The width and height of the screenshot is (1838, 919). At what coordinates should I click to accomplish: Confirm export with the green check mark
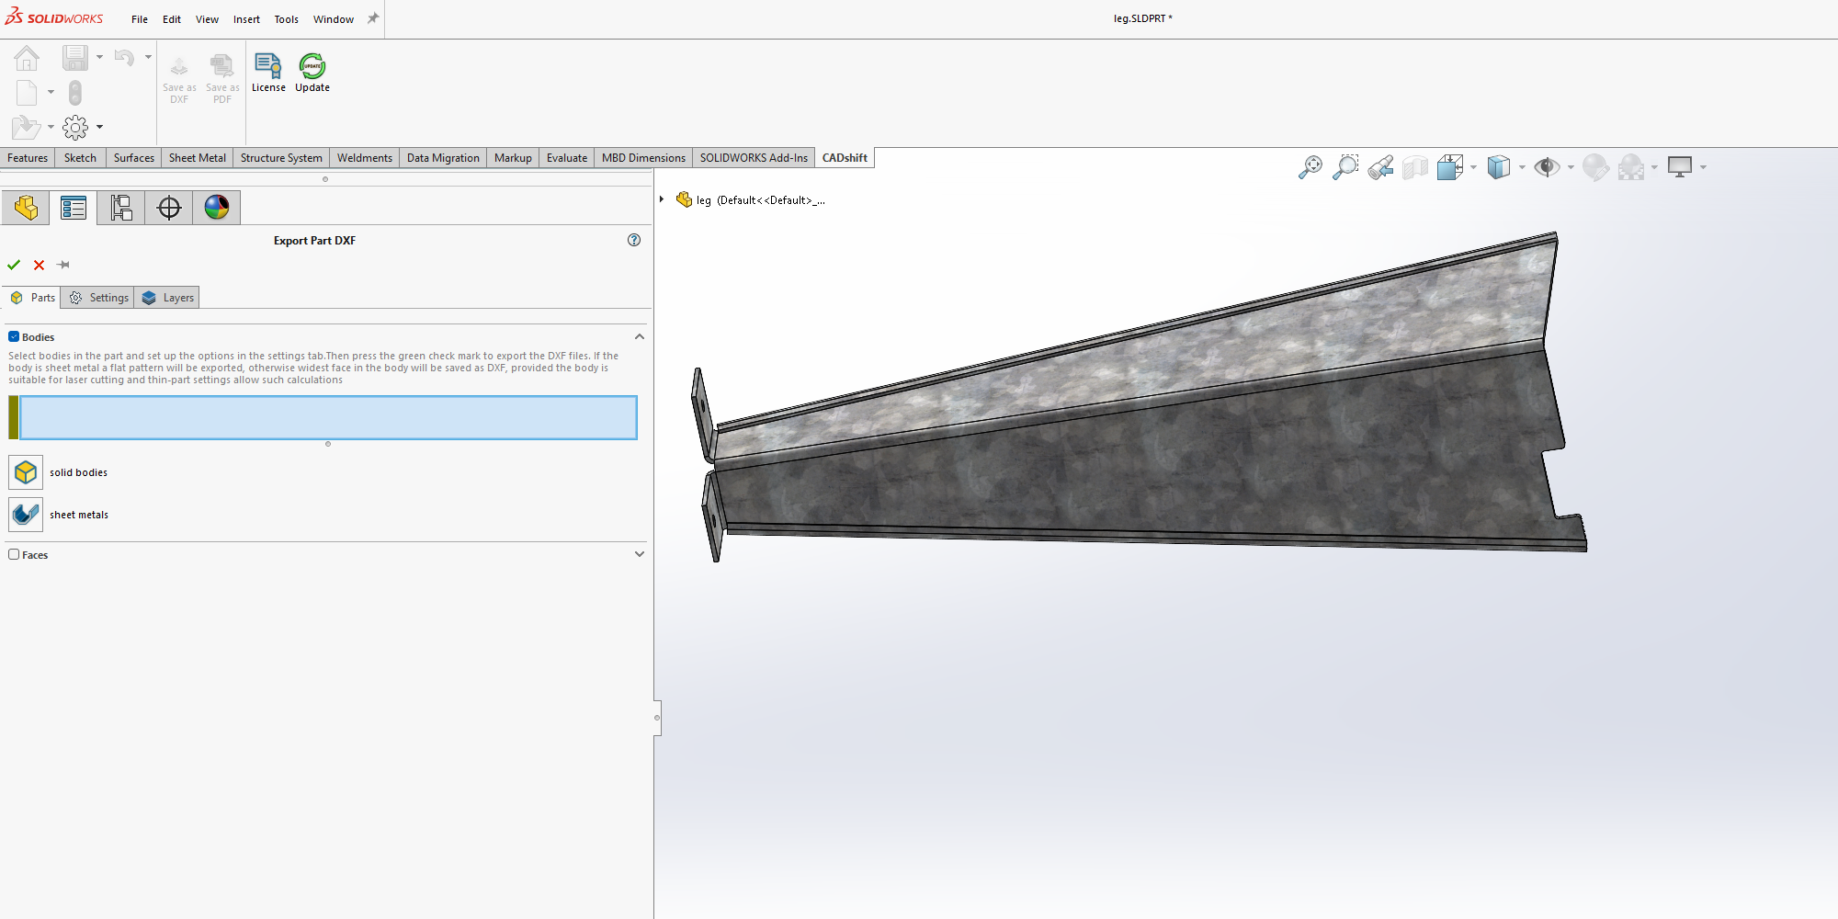click(14, 265)
